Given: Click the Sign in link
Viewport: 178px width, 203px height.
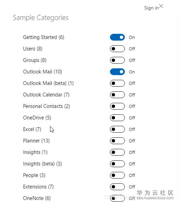Looking at the screenshot, I should pyautogui.click(x=151, y=8).
